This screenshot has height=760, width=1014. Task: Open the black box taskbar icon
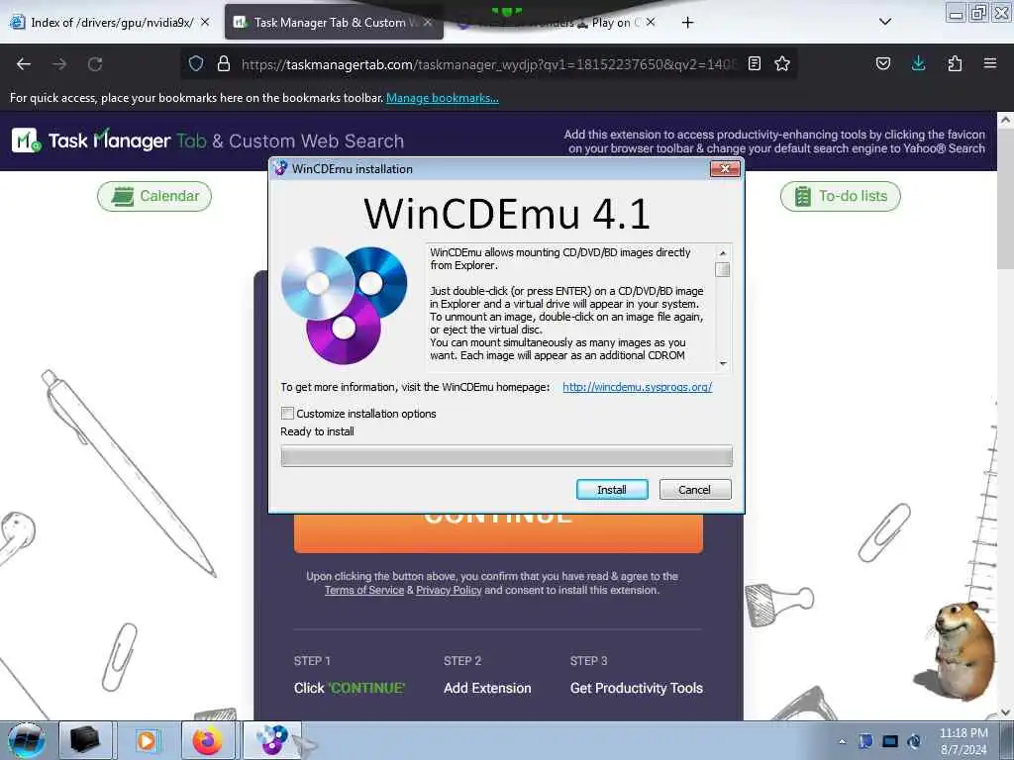85,739
